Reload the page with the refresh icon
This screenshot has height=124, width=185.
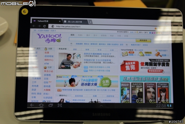coord(45,26)
